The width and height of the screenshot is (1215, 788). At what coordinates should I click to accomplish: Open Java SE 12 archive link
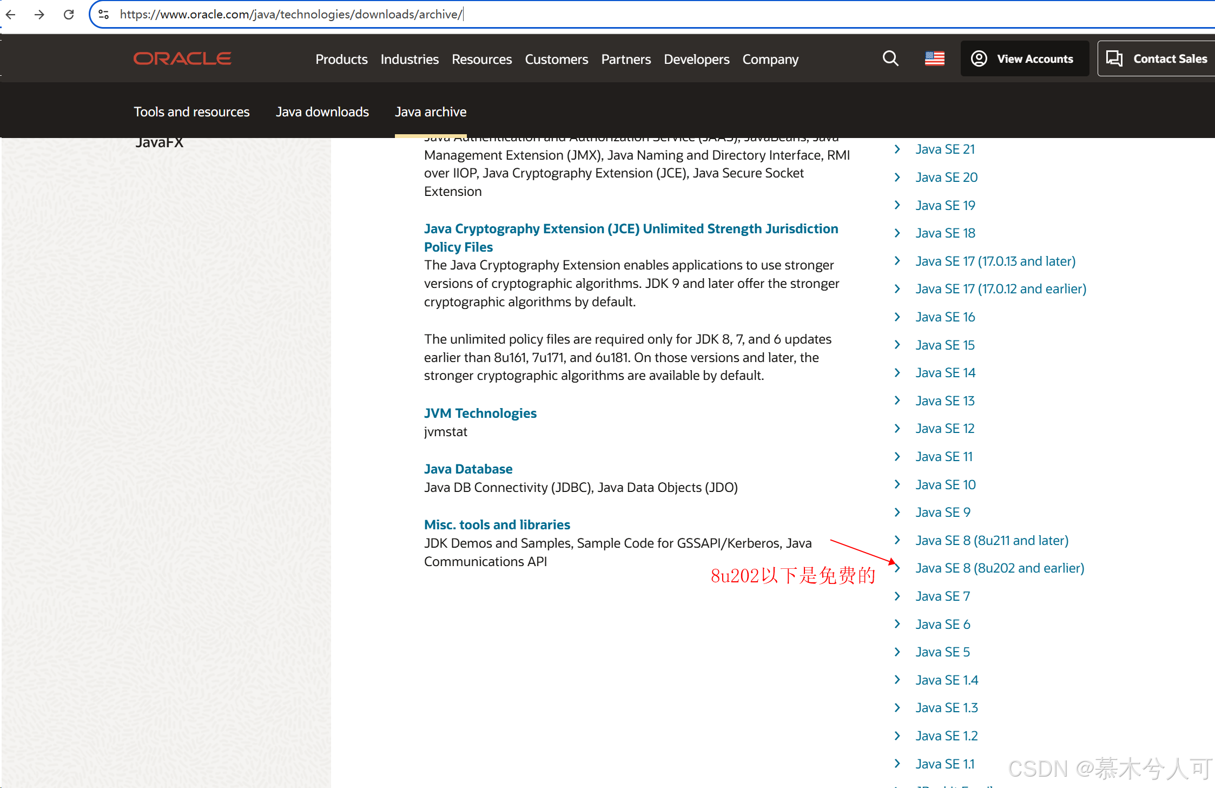[945, 428]
